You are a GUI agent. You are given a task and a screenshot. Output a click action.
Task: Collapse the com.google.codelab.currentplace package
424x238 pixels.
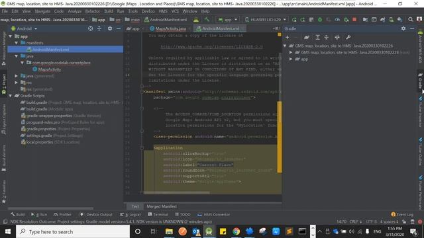point(22,63)
